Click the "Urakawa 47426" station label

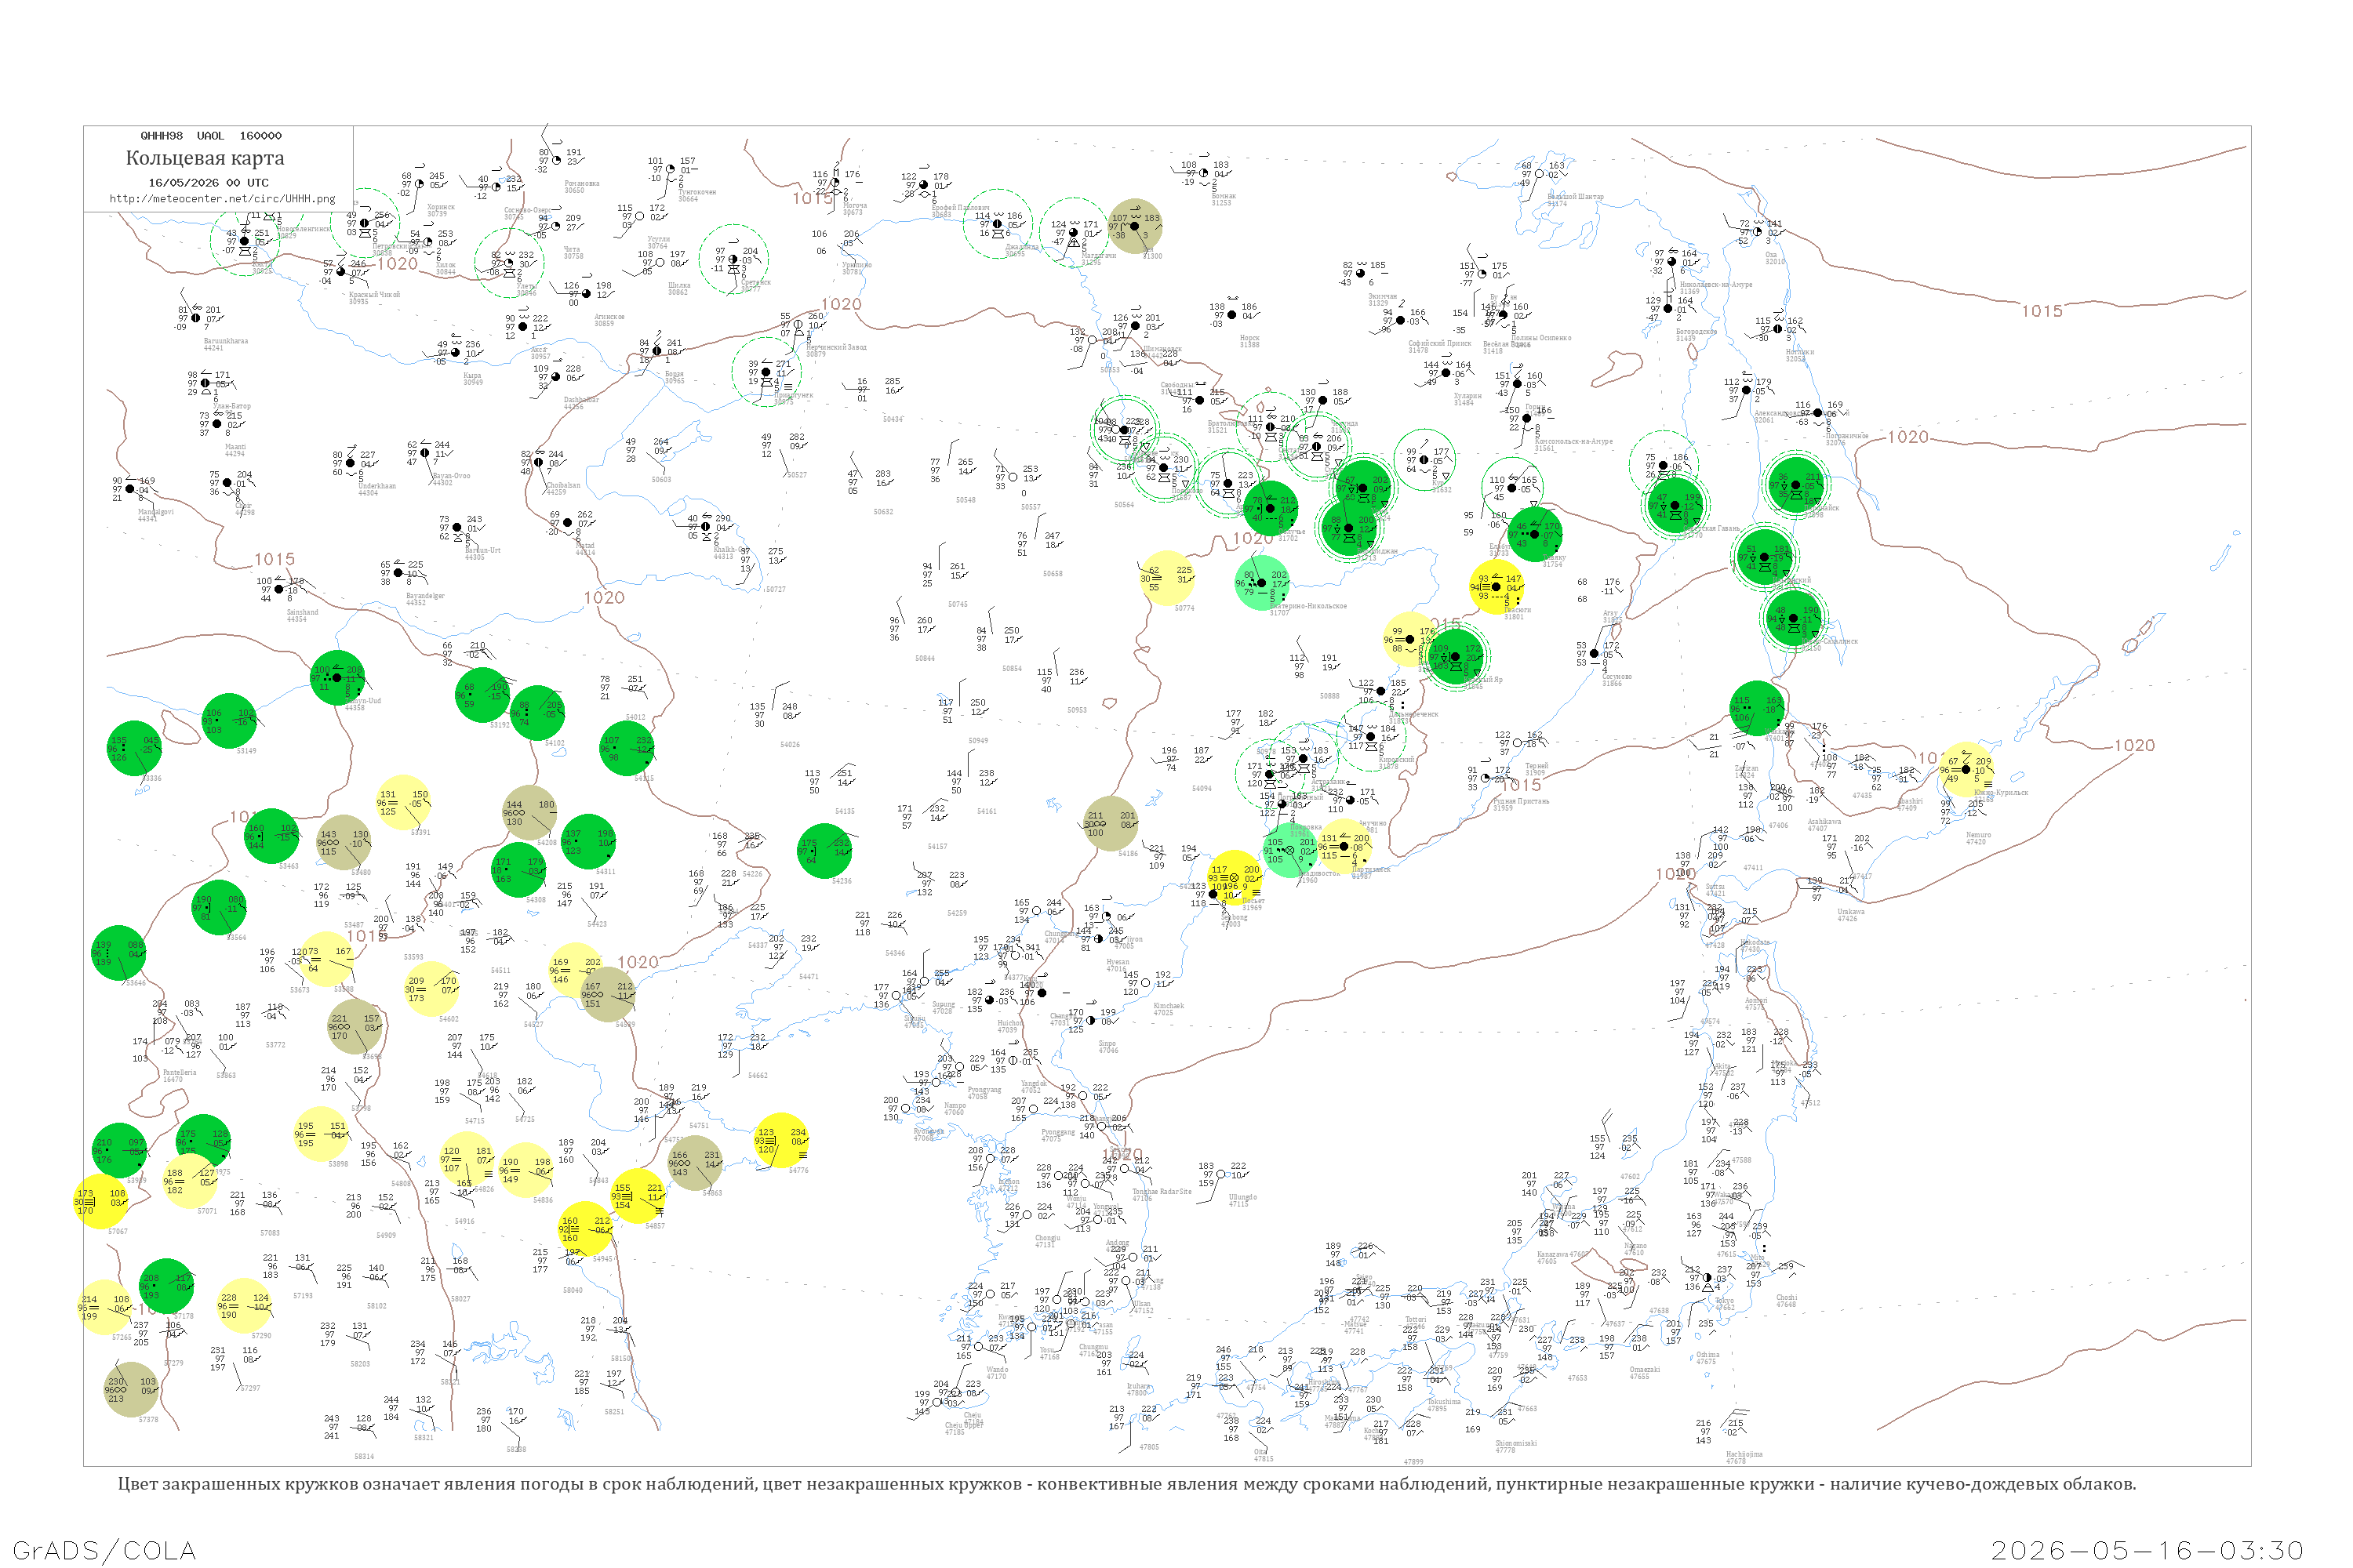point(1851,915)
